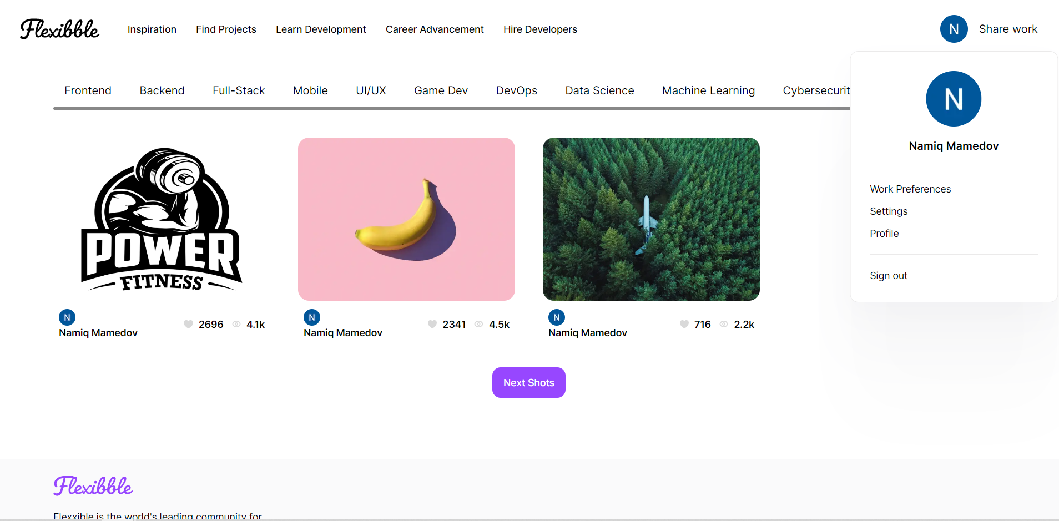Click eye views icon on forest project
This screenshot has width=1059, height=521.
[x=724, y=325]
